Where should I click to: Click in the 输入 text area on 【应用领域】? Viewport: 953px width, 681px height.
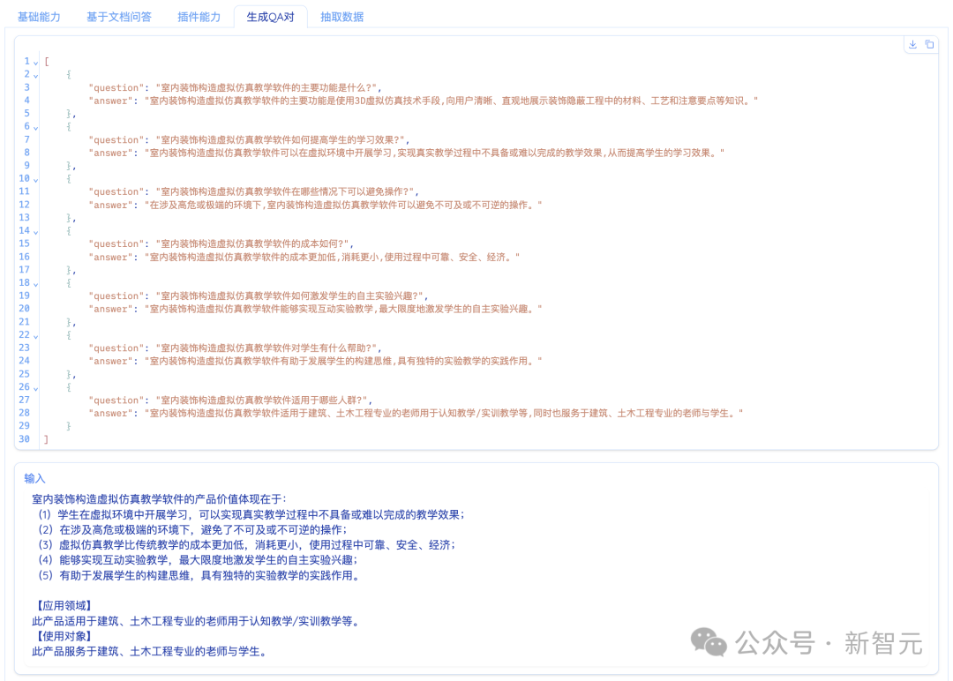(63, 605)
